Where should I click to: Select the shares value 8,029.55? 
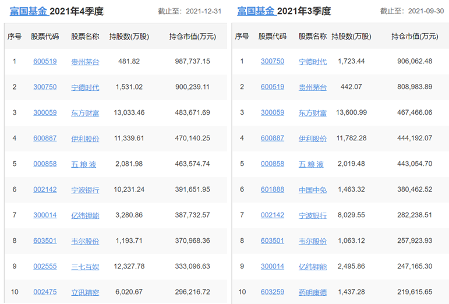(351, 215)
